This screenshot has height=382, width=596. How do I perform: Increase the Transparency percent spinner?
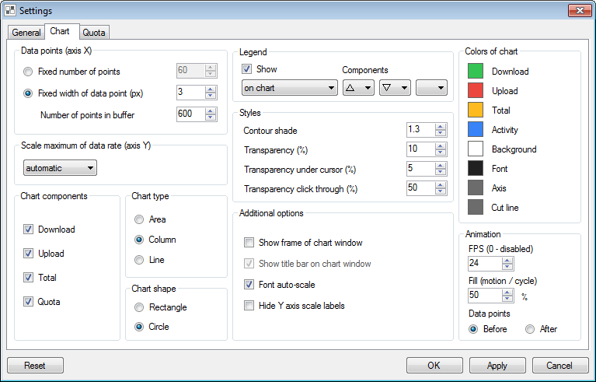(x=441, y=145)
